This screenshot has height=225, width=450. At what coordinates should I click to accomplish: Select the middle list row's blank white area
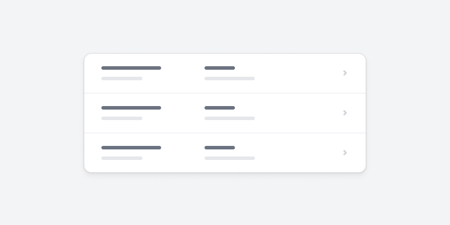[x=298, y=113]
